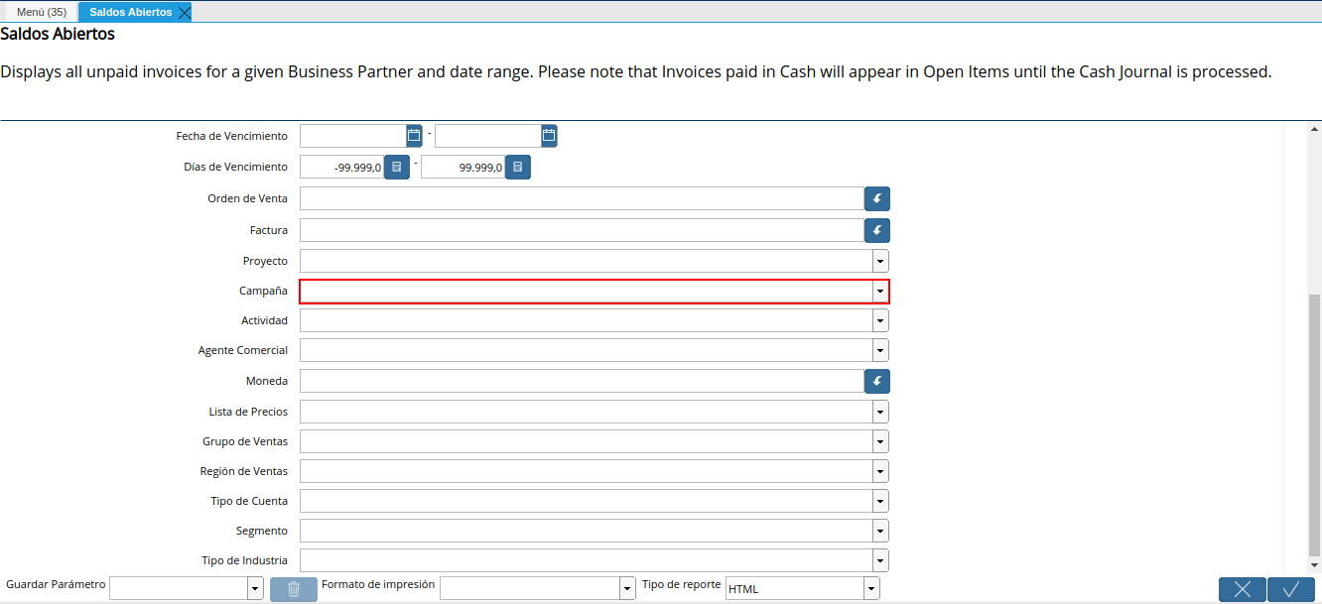Expand the Región de Ventas dropdown

tap(880, 471)
